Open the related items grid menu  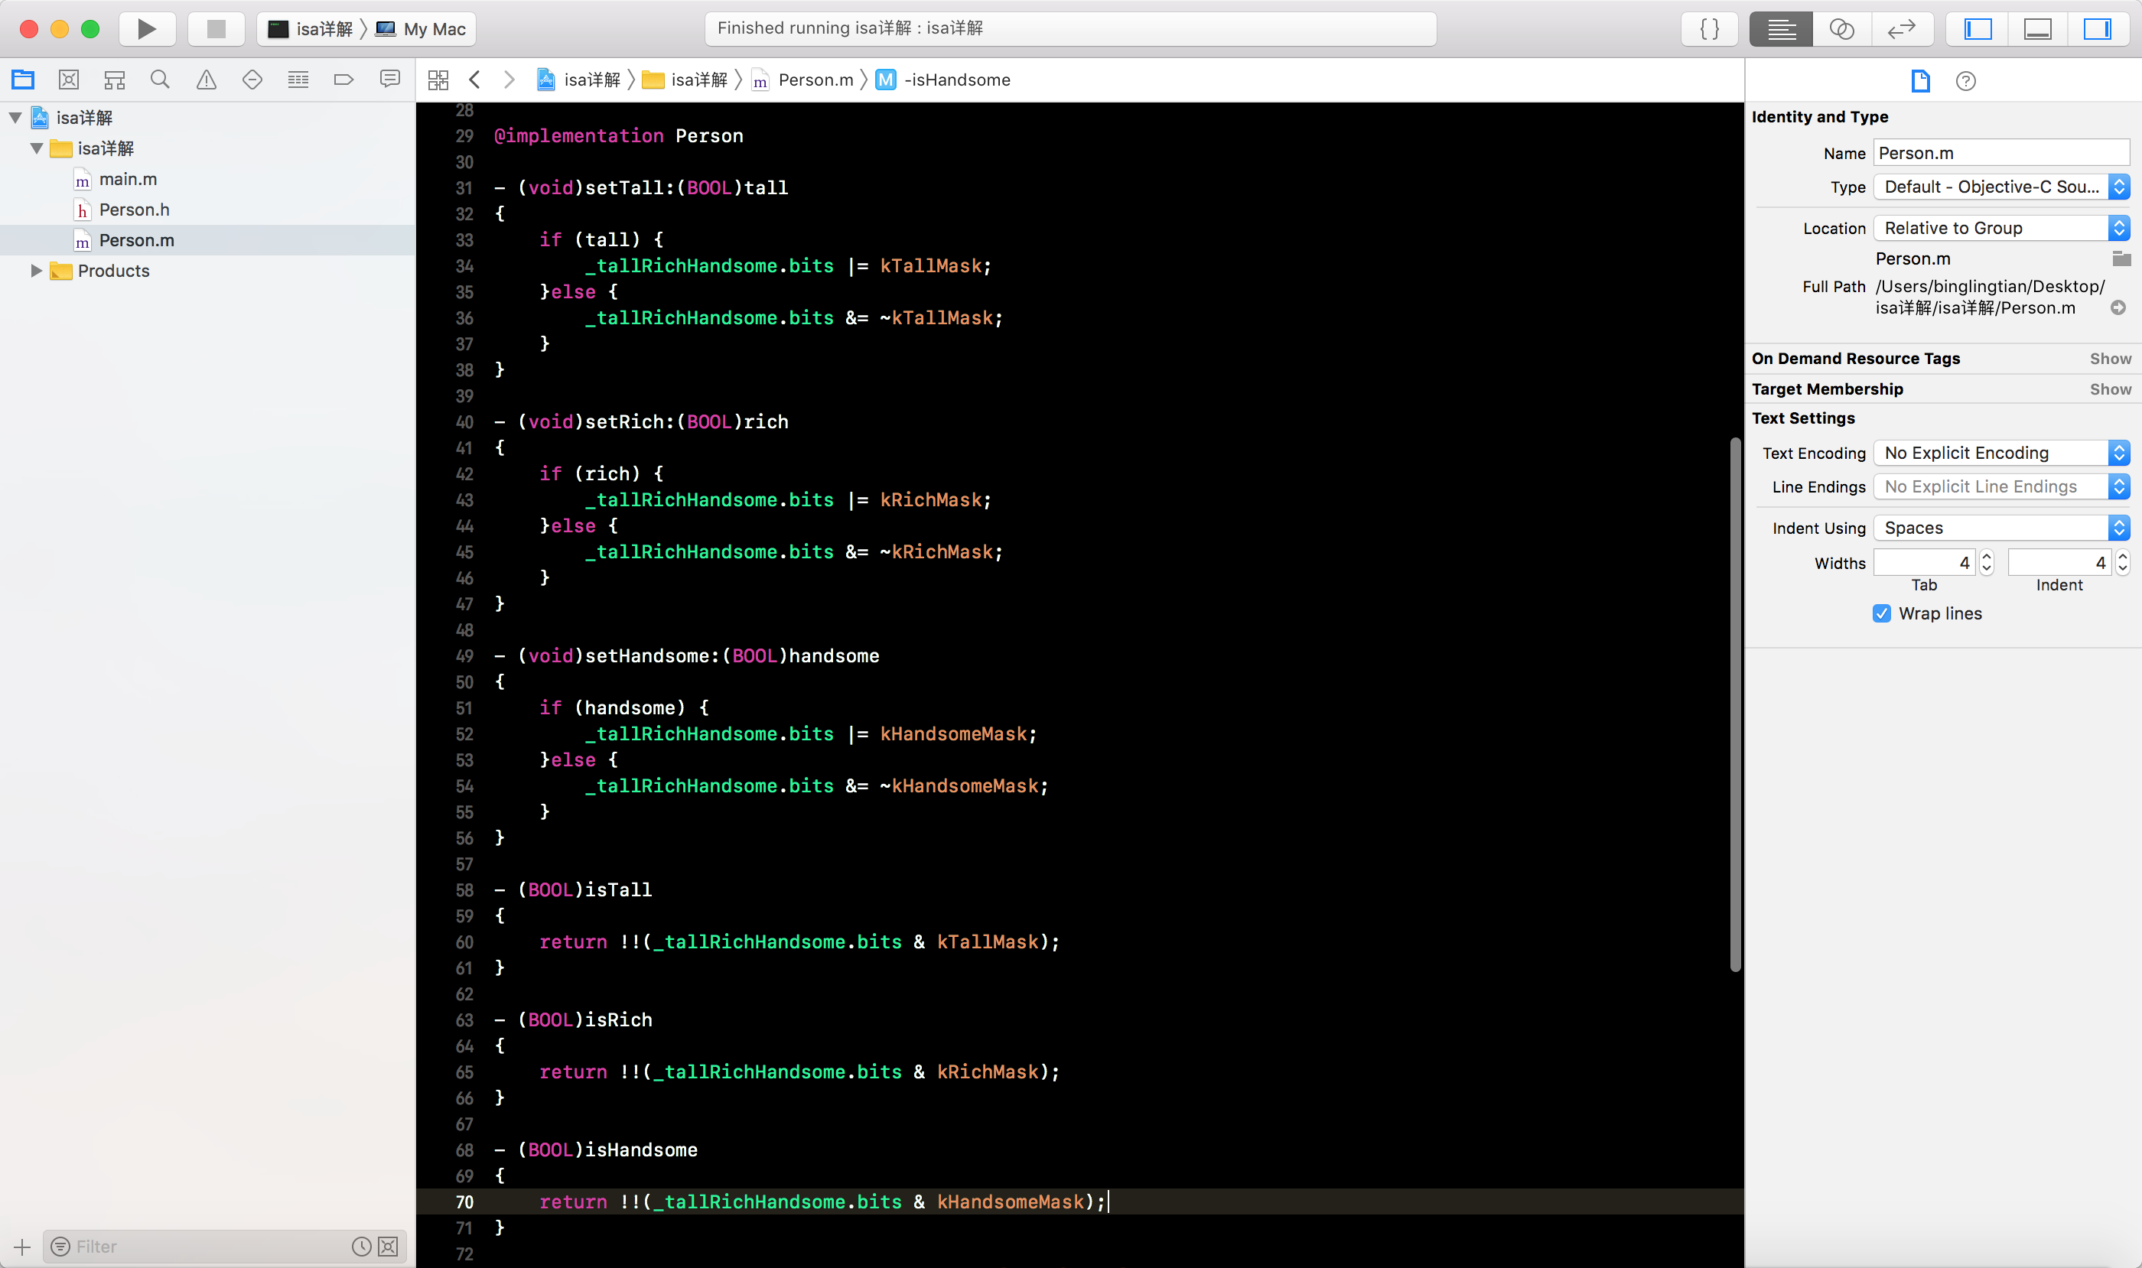438,80
